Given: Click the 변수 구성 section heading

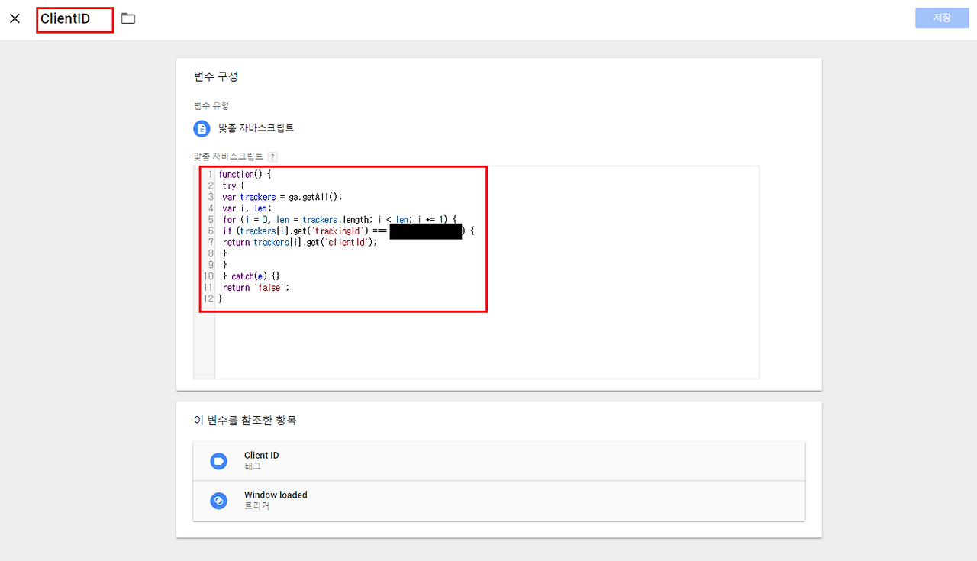Looking at the screenshot, I should (x=216, y=76).
